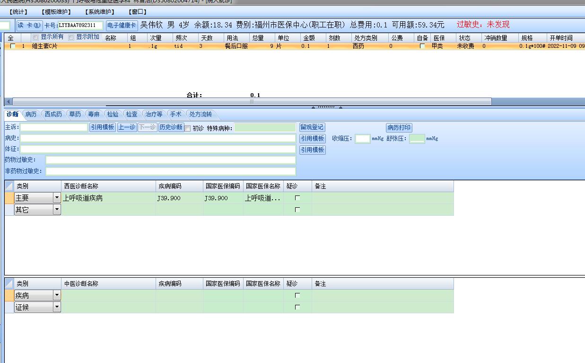This screenshot has width=585, height=363.
Task: Toggle 疑诊 checkbox on 证候 row
Action: (x=297, y=307)
